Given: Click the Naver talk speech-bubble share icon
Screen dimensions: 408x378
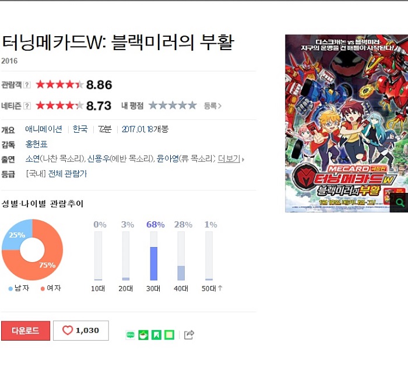Looking at the screenshot, I should [131, 335].
